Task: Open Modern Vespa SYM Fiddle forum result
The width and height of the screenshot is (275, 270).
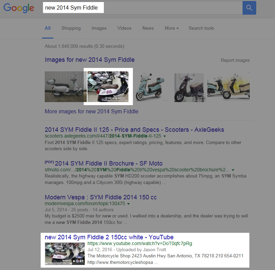Action: [101, 197]
